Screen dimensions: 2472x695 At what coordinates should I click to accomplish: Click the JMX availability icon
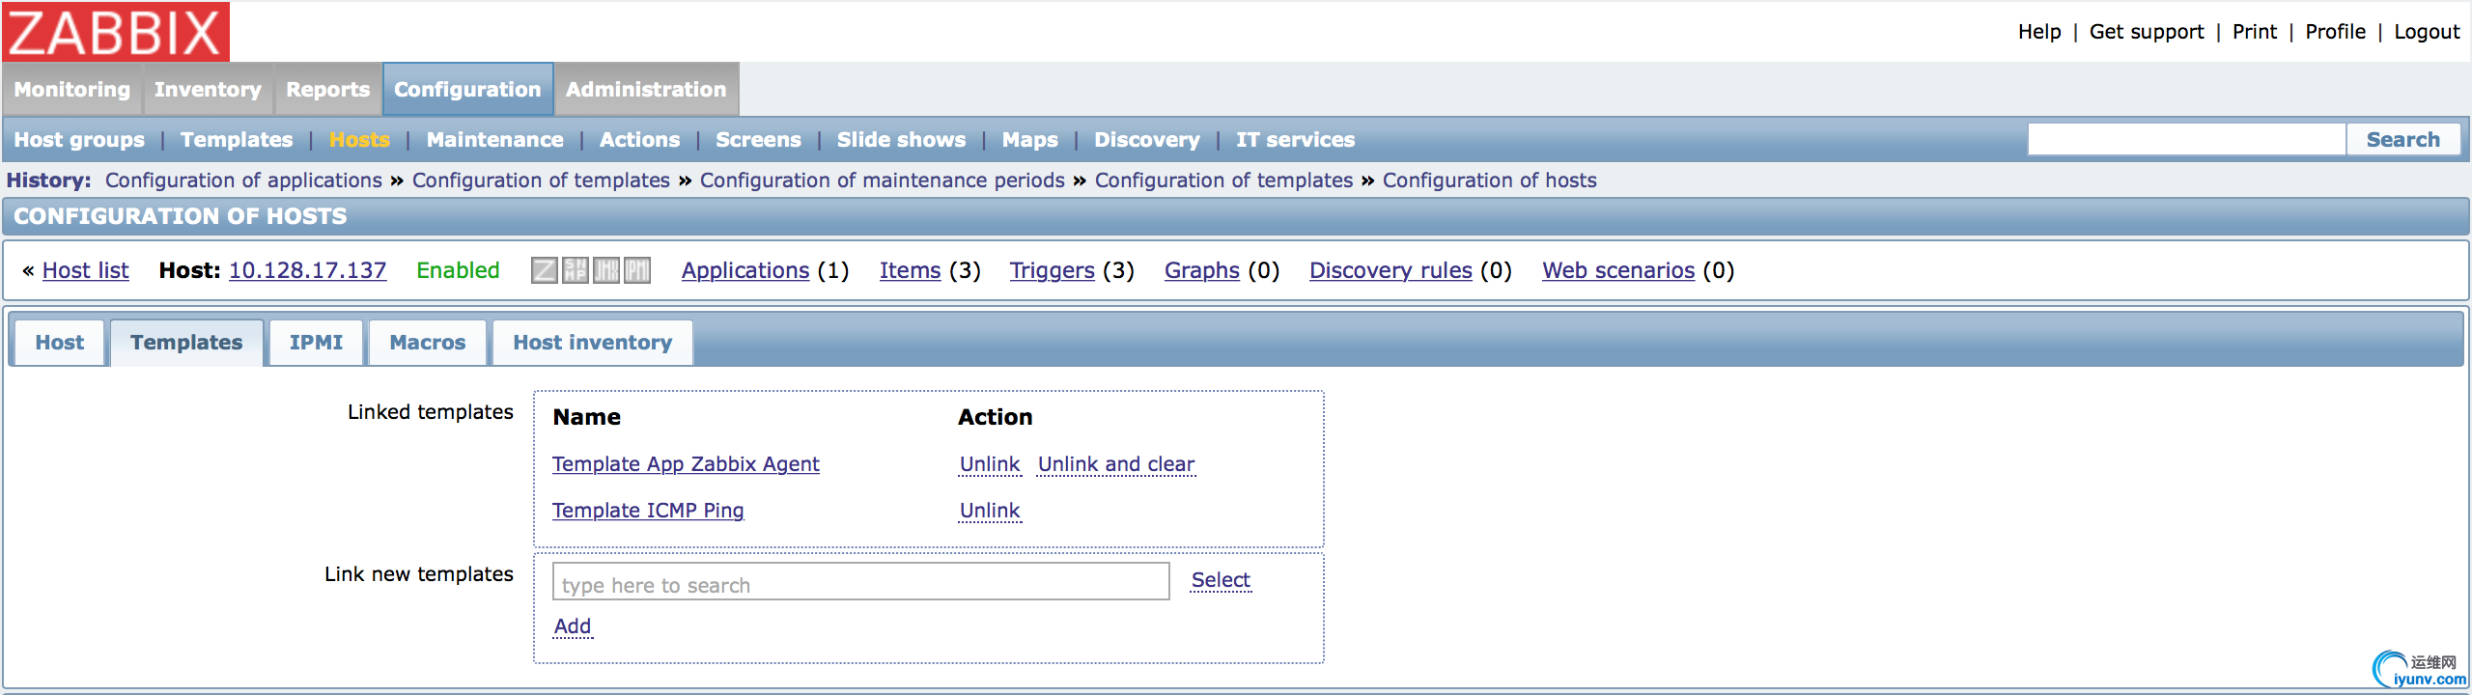pyautogui.click(x=606, y=270)
